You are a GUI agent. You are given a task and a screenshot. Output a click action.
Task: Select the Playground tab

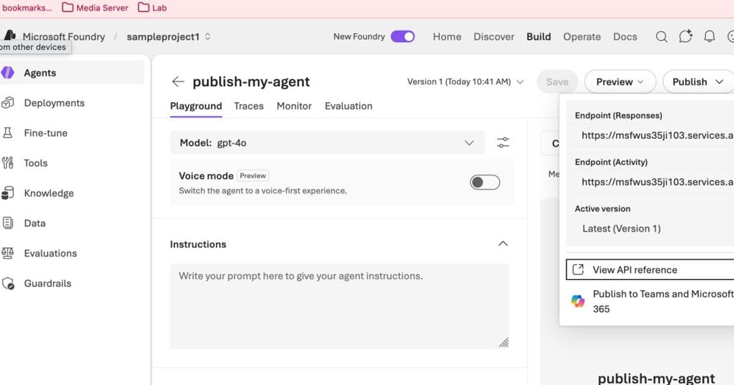196,106
